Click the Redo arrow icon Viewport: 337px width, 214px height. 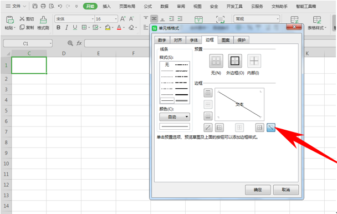[68, 6]
